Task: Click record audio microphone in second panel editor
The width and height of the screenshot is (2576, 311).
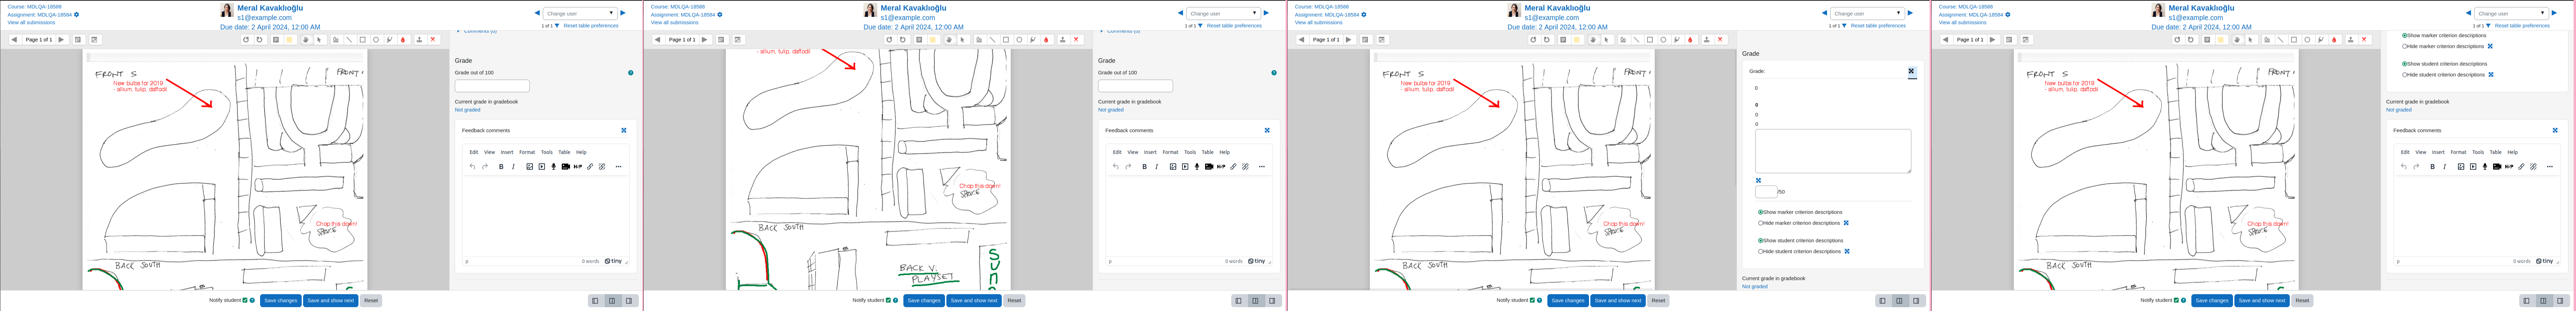Action: pos(1196,167)
